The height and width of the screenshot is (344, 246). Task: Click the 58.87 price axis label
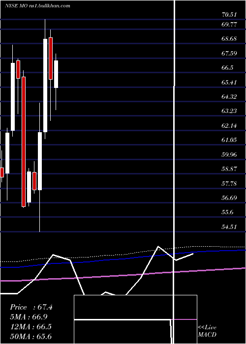pos(229,169)
